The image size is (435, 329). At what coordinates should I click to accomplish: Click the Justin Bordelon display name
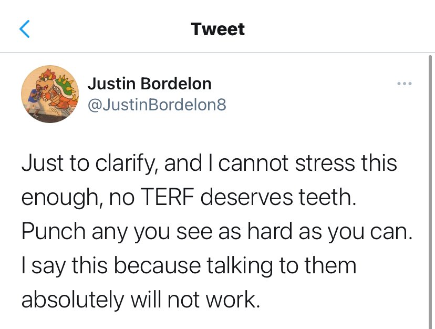(x=149, y=84)
